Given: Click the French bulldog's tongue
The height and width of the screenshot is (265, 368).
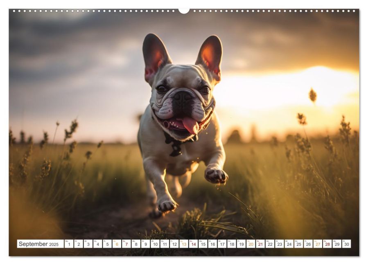Looking at the screenshot, I should [190, 126].
